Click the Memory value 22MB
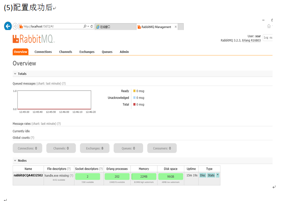This screenshot has width=304, height=201. [x=144, y=177]
